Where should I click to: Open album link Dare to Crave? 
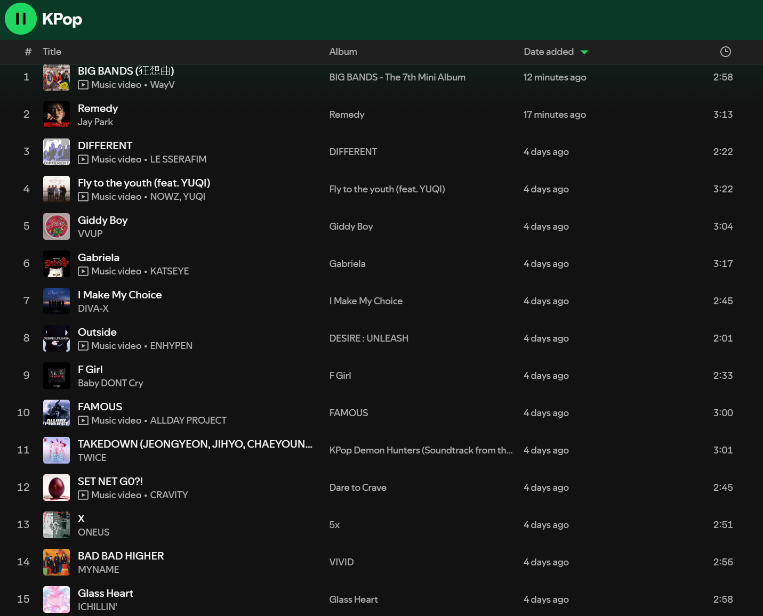(x=358, y=488)
